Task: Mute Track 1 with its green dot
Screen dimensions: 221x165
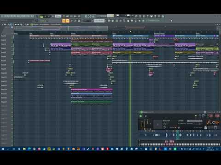Action: [12, 38]
